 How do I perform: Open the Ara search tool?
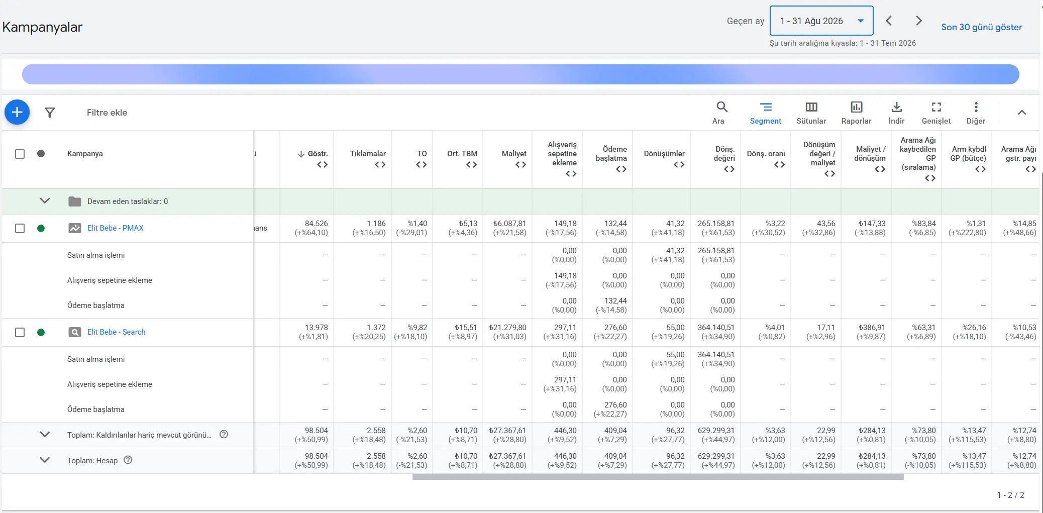pyautogui.click(x=721, y=113)
